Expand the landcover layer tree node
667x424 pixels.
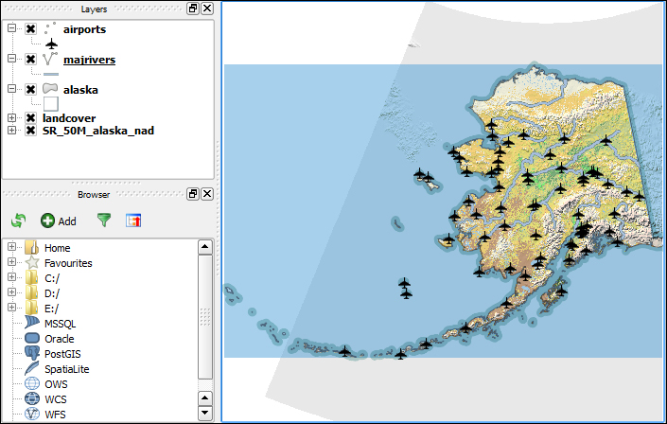tap(11, 118)
